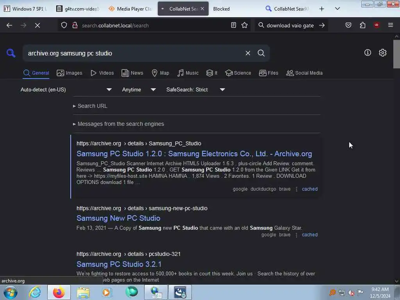Open Windows Media Player on taskbar
The height and width of the screenshot is (300, 400).
coord(107,292)
